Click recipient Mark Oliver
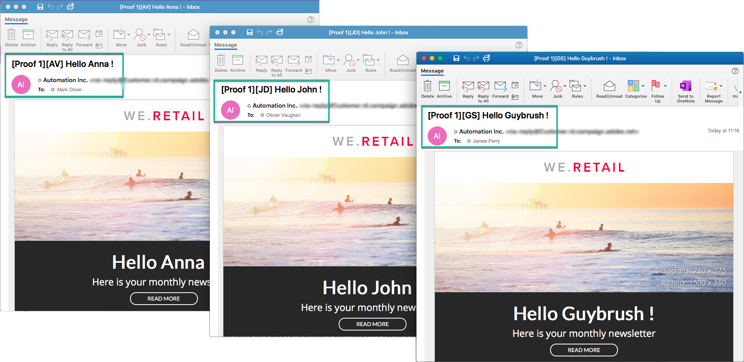This screenshot has width=744, height=362. (69, 90)
